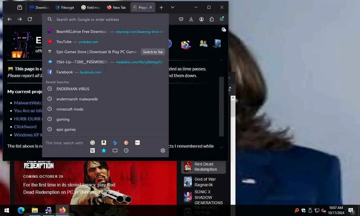The image size is (360, 216).
Task: Search this time with eBay icon
Action: [138, 143]
